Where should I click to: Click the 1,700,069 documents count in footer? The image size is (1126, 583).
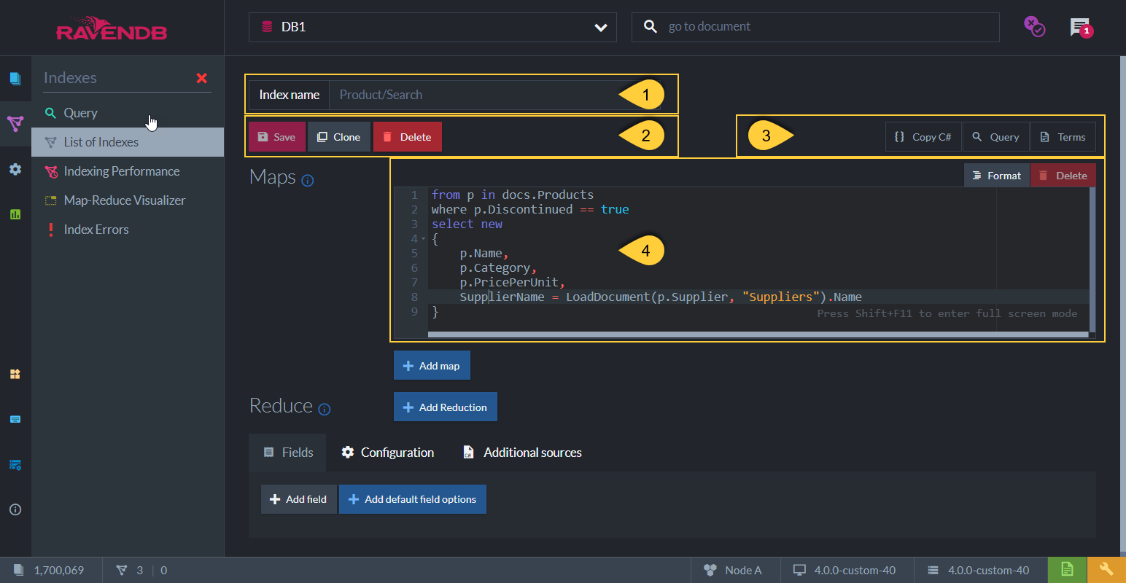click(50, 570)
